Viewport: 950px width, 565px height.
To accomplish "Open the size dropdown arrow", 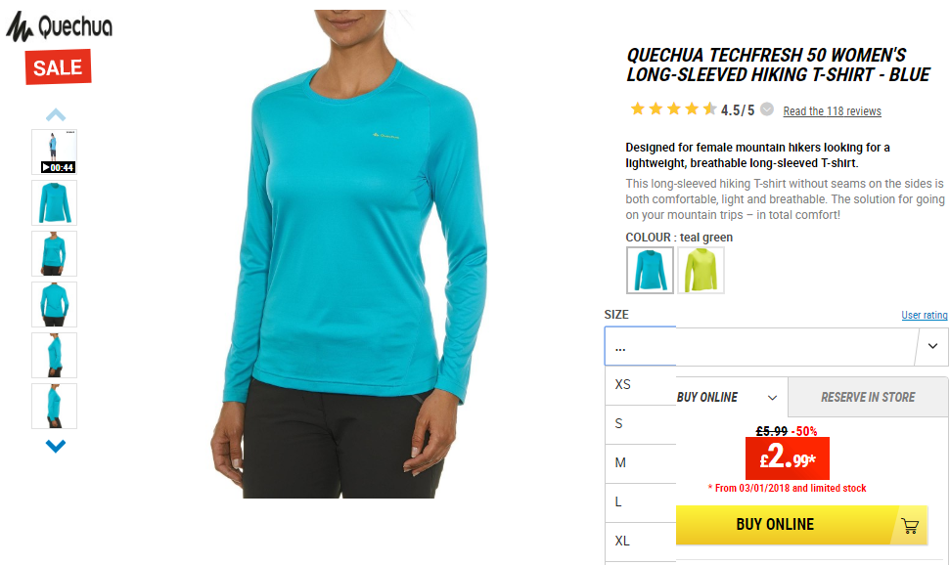I will click(932, 346).
